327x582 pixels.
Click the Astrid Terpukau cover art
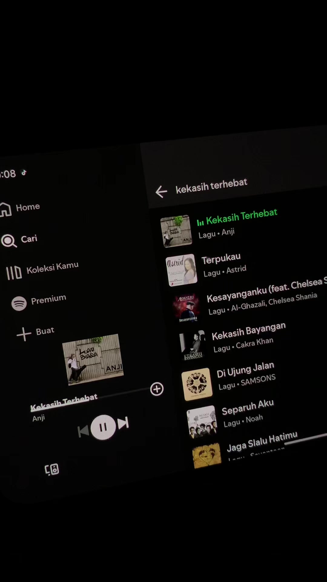181,270
